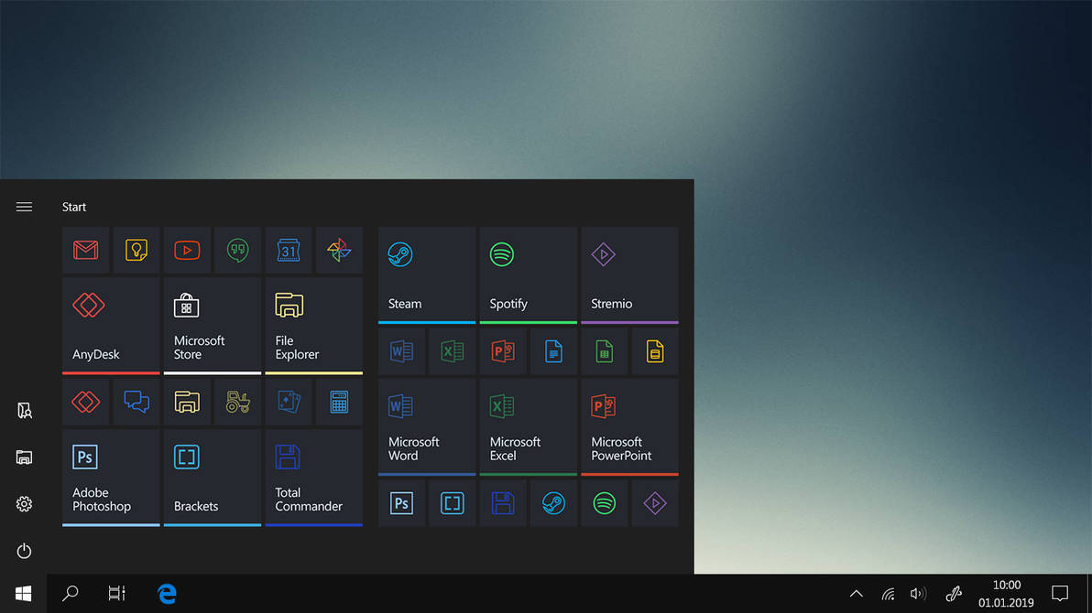Viewport: 1092px width, 613px height.
Task: Open Spotify from the Start tiles
Action: [528, 274]
